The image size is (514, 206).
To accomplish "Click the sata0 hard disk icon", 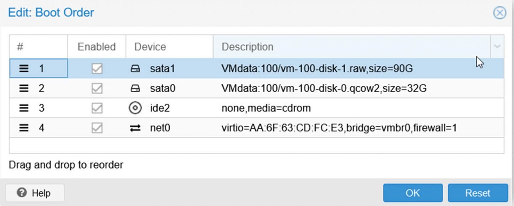I will [134, 88].
